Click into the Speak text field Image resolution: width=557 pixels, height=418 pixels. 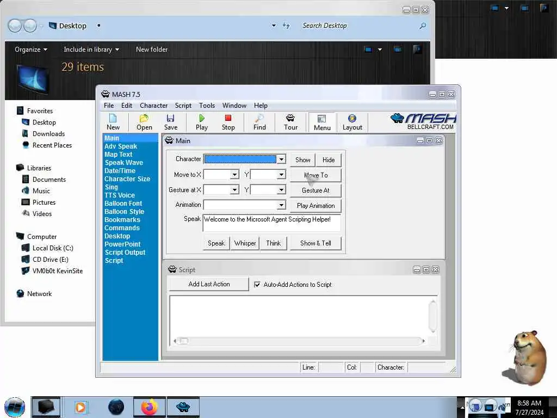click(272, 223)
